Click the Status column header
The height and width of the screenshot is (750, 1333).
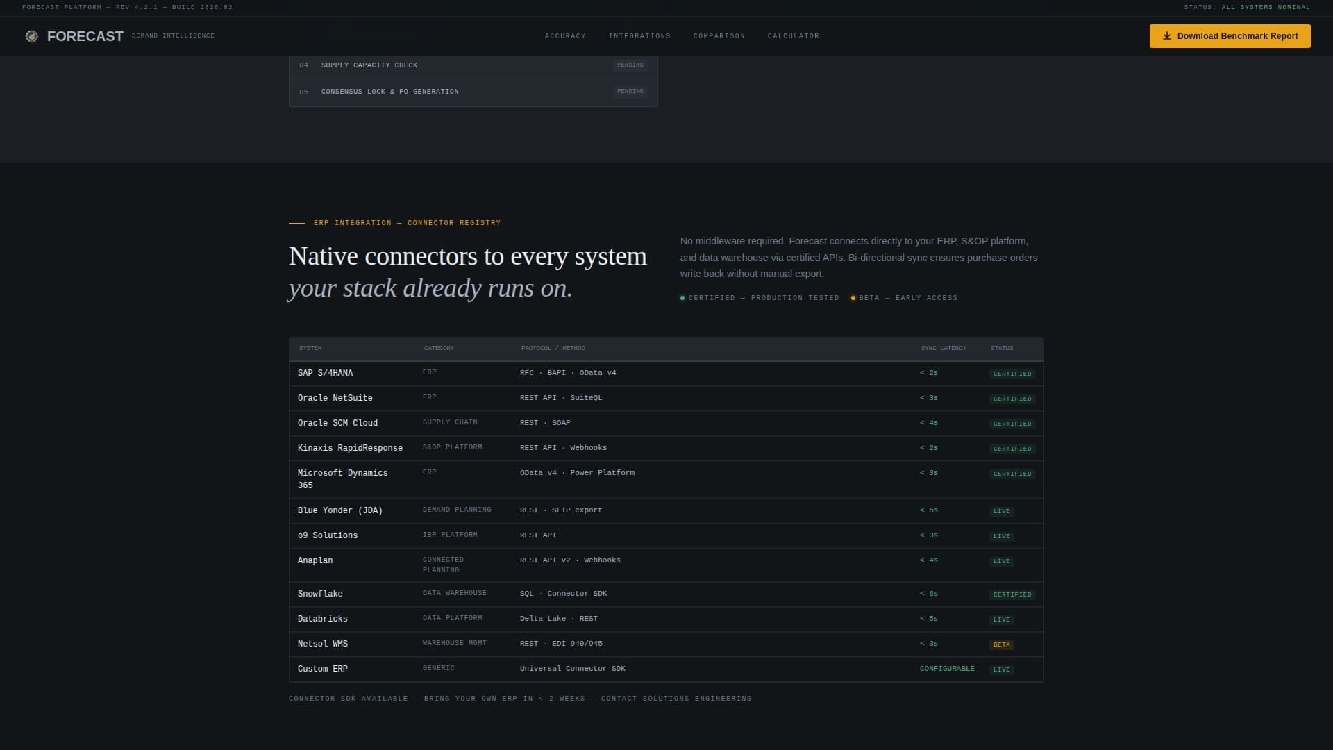(1001, 348)
